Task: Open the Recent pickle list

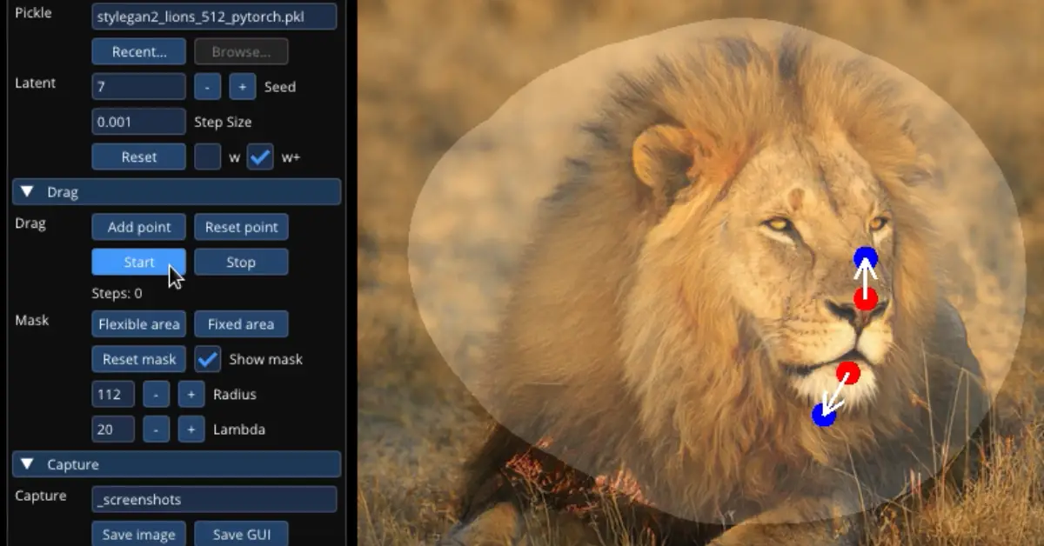Action: 138,51
